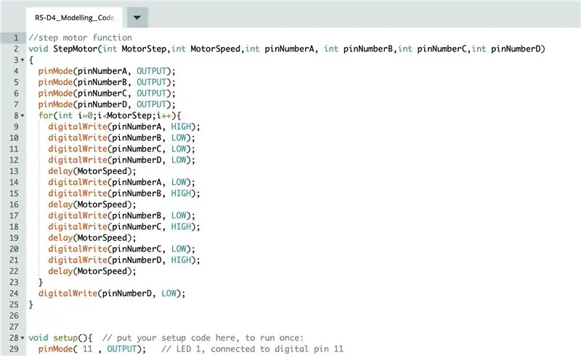Screen dimensions: 581x356
Task: Open the R5-D4_Modelling_Code tab
Action: click(75, 17)
